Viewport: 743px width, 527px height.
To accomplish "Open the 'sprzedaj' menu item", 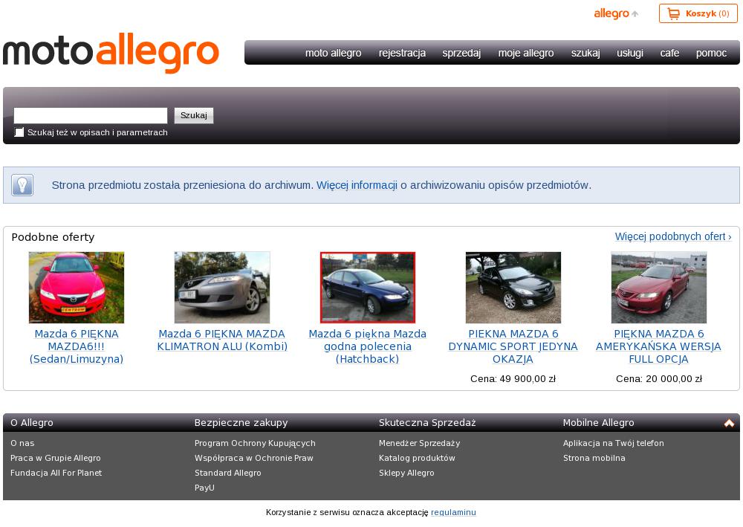I will 461,53.
